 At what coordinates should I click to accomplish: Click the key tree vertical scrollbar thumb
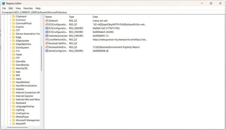tap(41, 58)
